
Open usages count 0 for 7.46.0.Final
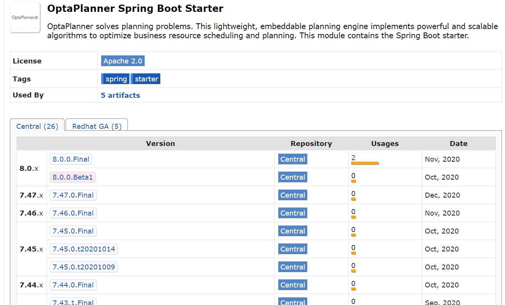[x=353, y=211]
